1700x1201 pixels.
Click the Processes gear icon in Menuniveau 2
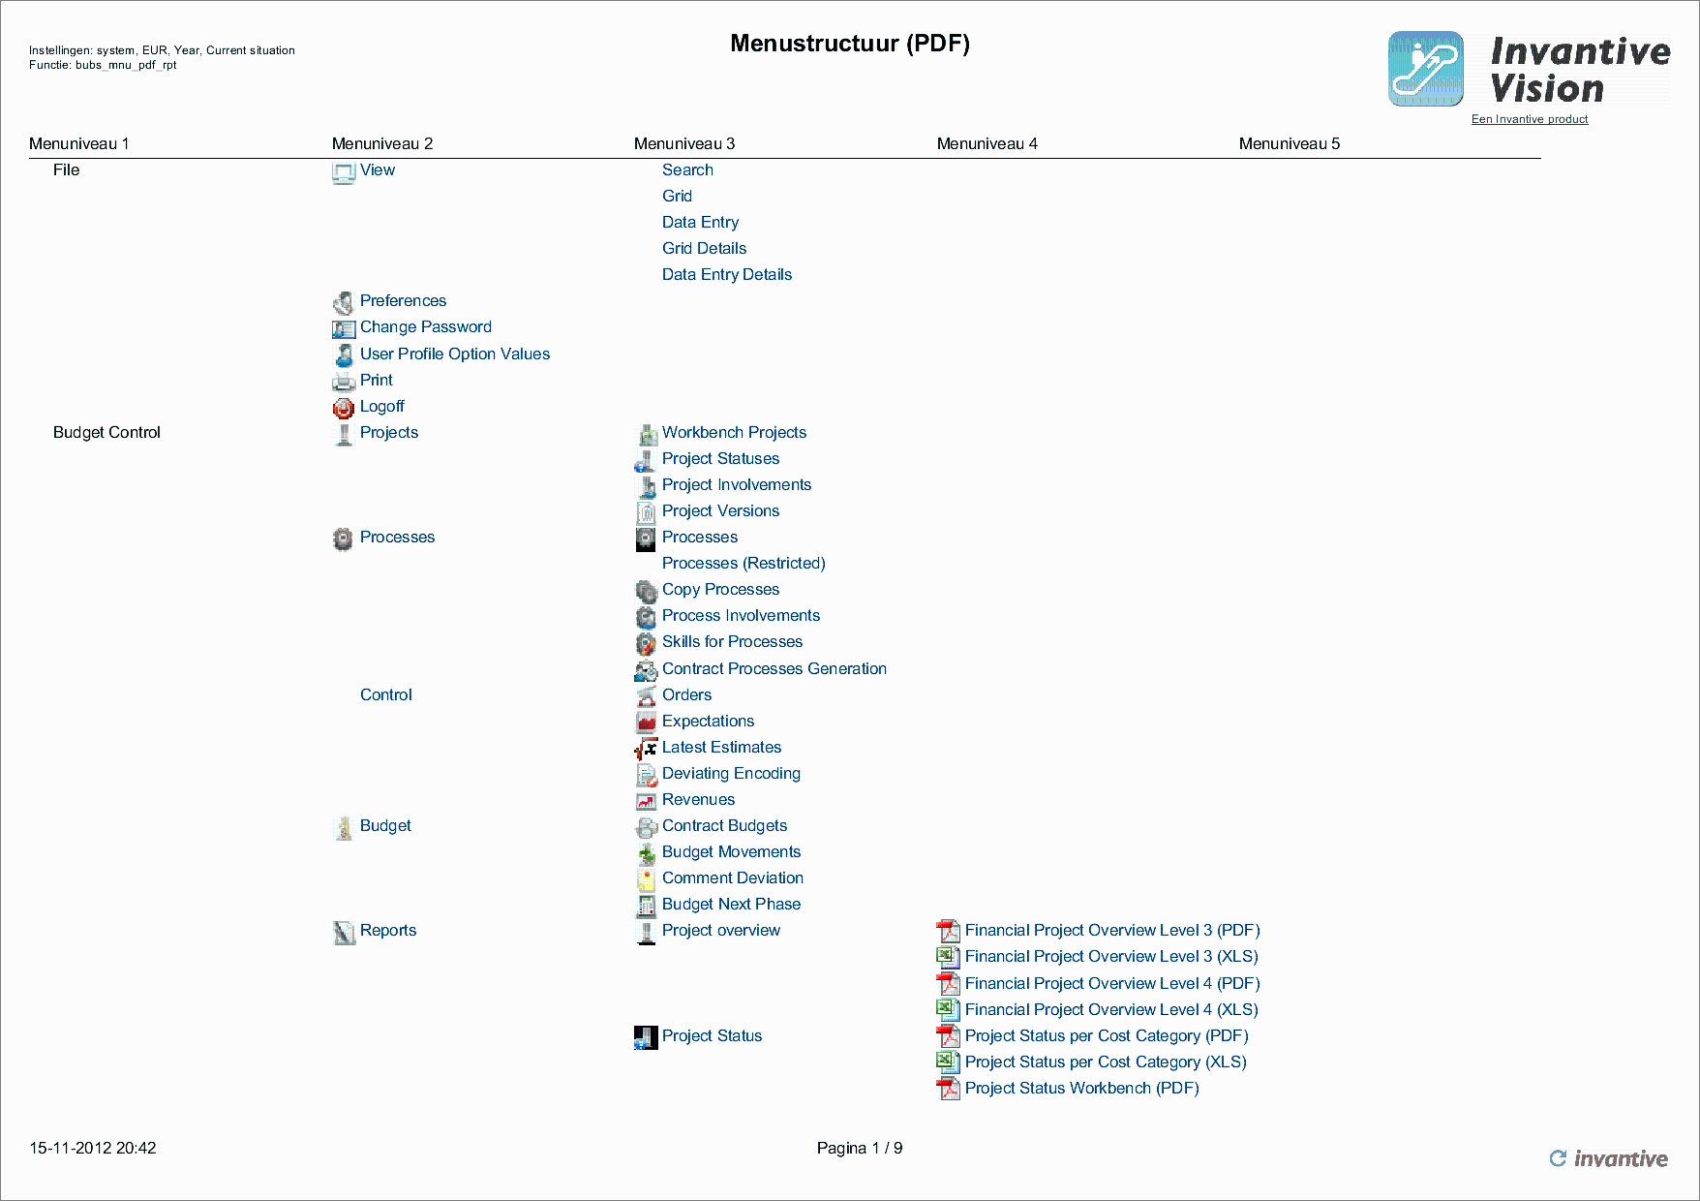344,539
